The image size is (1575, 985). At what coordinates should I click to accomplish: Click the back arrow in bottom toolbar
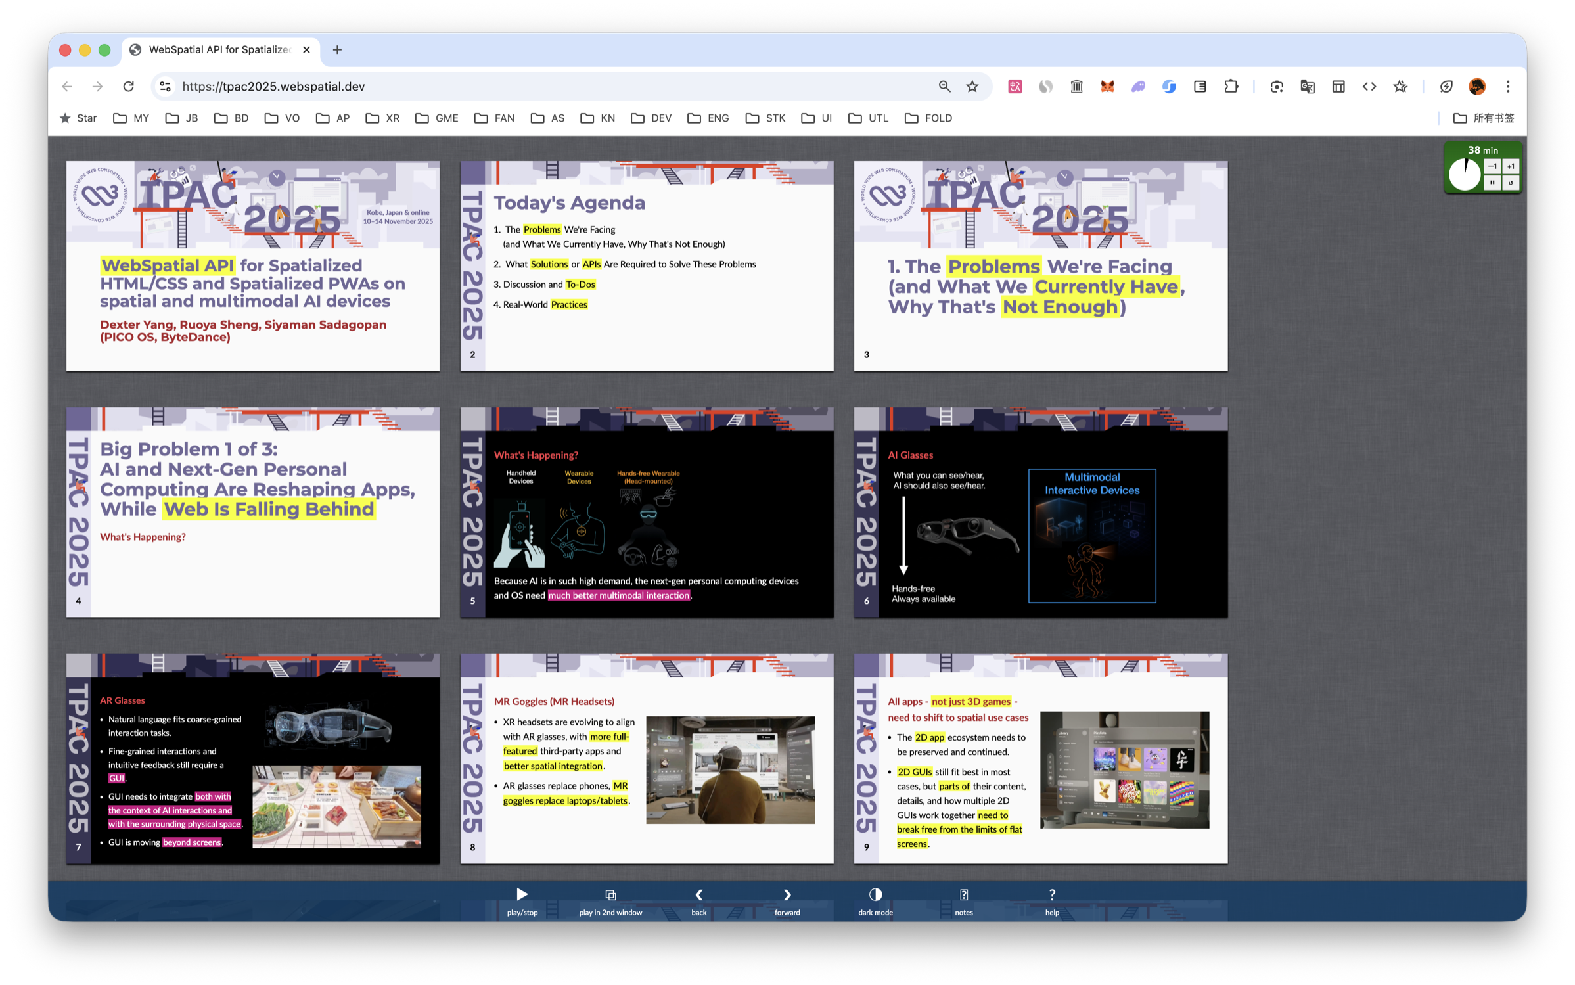[x=698, y=895]
